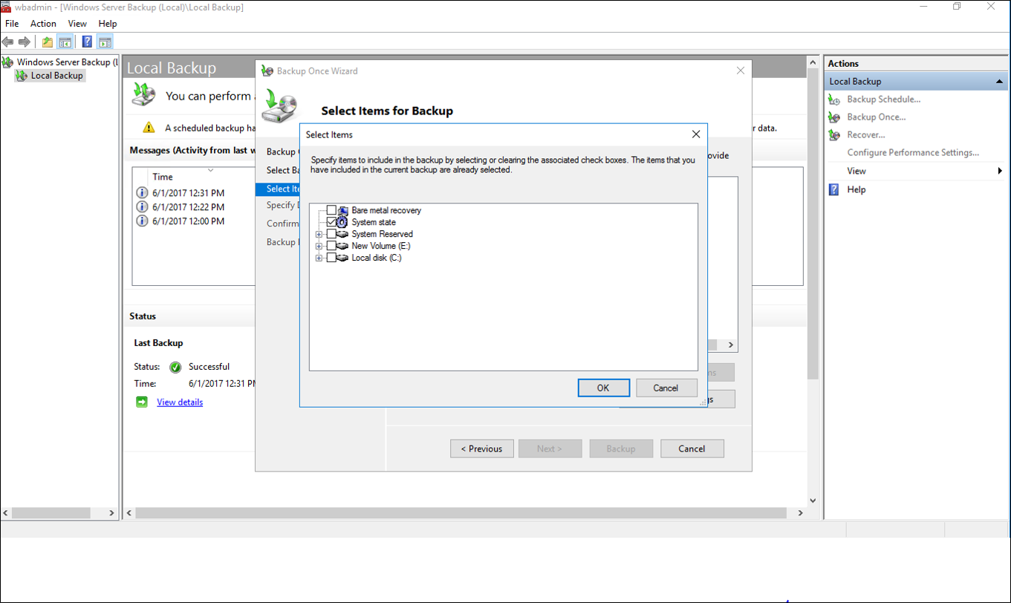Click the System Reserved drive icon

coord(342,234)
